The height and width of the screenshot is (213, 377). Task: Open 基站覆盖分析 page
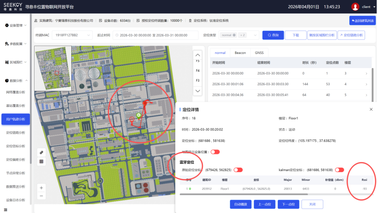click(16, 106)
